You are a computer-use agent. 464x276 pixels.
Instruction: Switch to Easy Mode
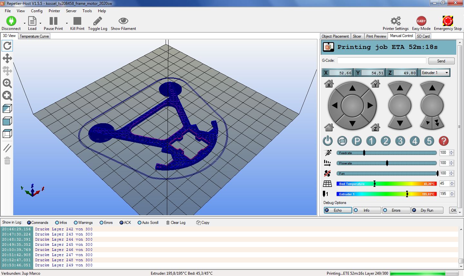point(421,20)
